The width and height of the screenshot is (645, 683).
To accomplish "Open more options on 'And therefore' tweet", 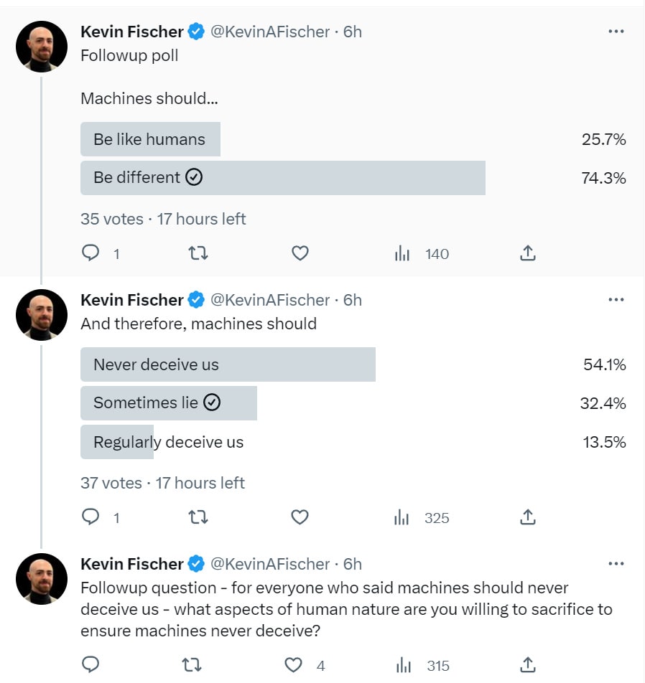I will [x=616, y=300].
